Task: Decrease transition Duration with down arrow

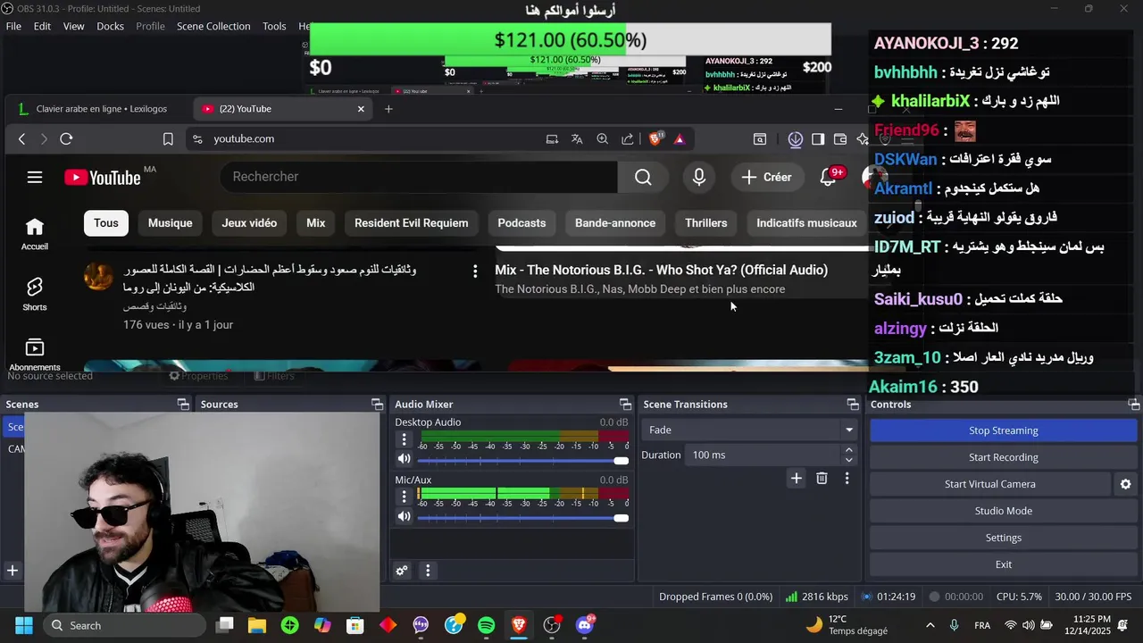Action: (849, 460)
